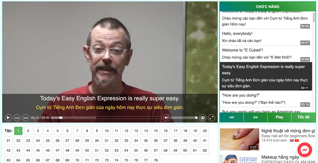Select episode 1

(x=18, y=131)
